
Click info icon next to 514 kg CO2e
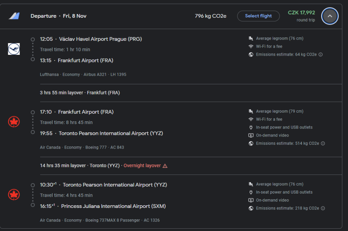323,143
